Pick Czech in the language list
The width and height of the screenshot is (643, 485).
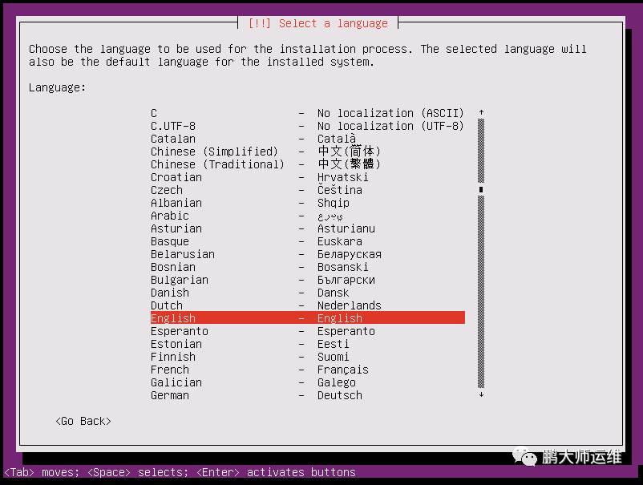tap(308, 190)
